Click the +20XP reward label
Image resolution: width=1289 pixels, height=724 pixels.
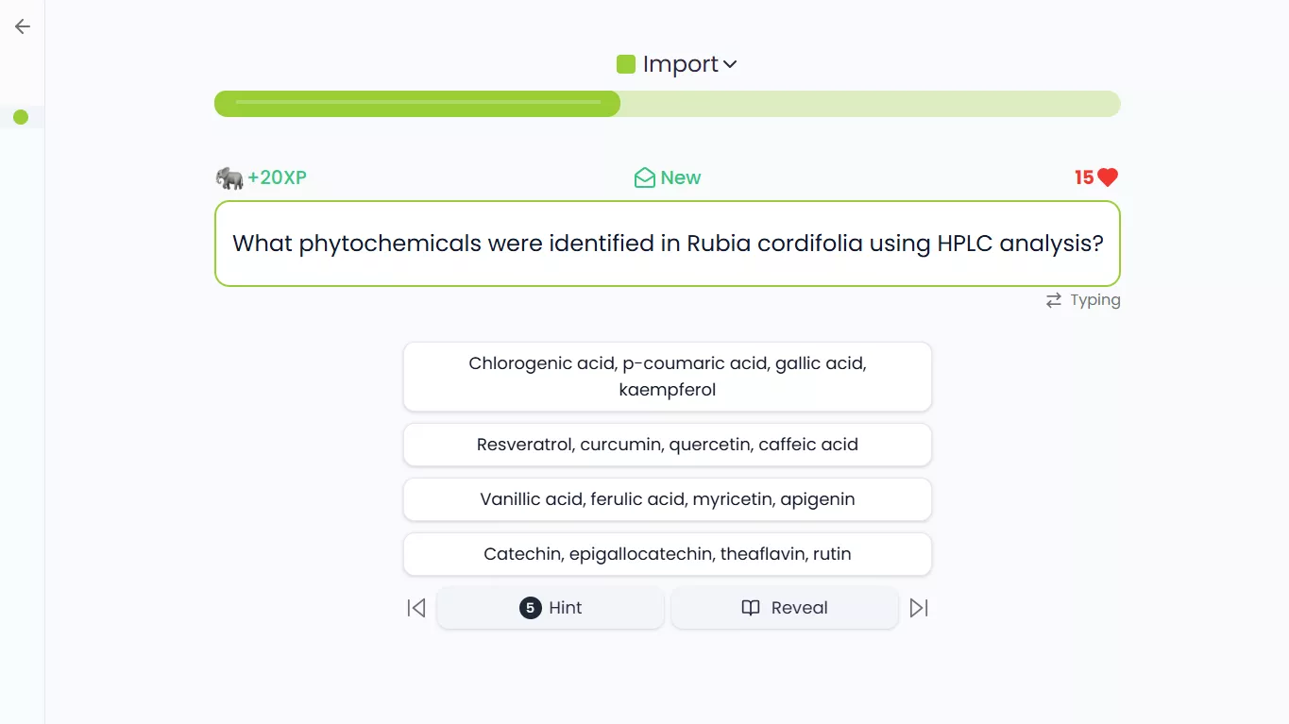pyautogui.click(x=276, y=177)
